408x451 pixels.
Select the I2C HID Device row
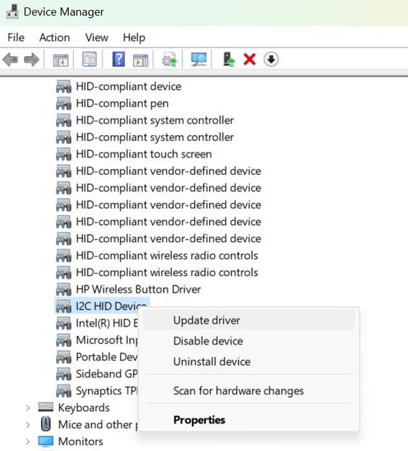click(102, 306)
